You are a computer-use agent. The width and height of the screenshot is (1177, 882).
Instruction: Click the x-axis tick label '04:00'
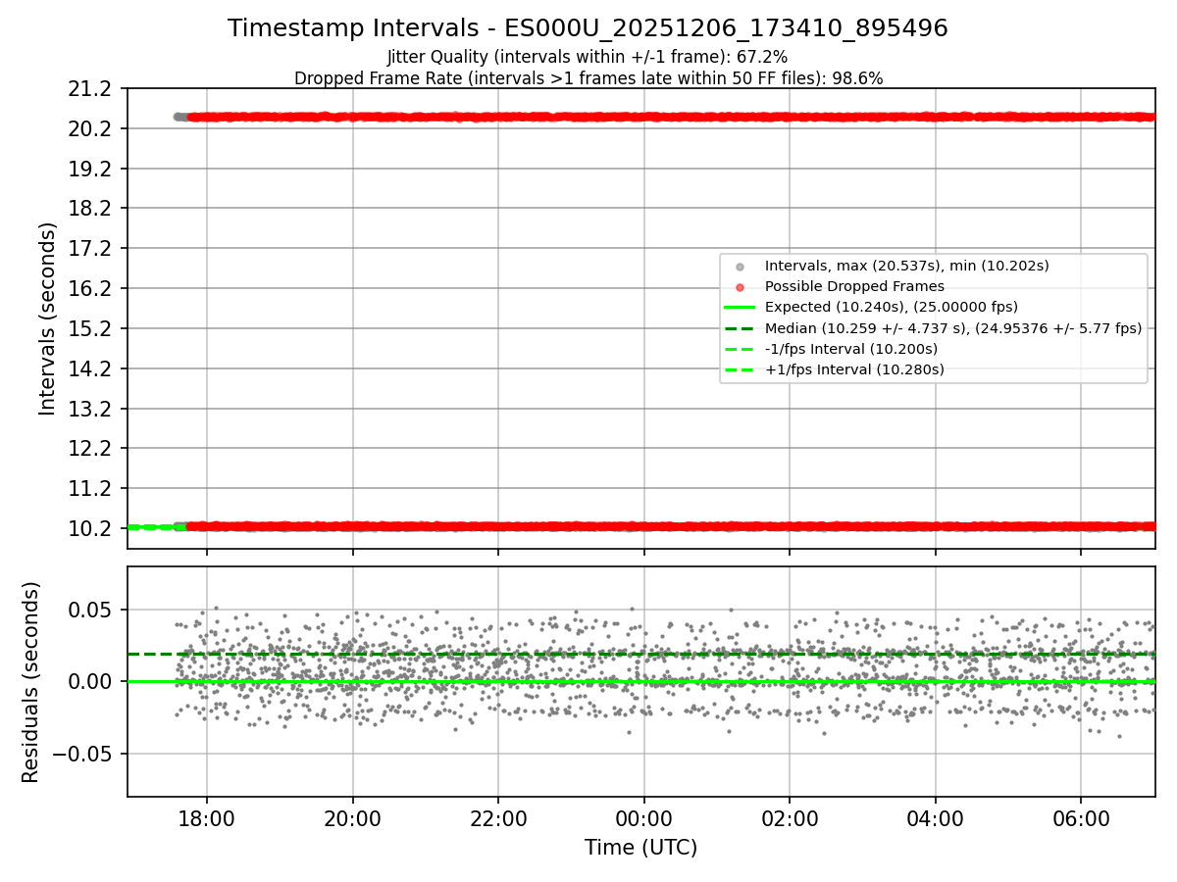click(x=935, y=818)
